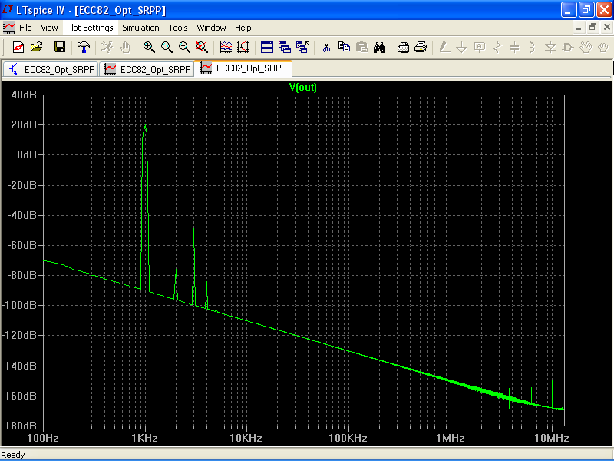Click the document icon beside File menu
This screenshot has height=461, width=614.
click(x=9, y=28)
